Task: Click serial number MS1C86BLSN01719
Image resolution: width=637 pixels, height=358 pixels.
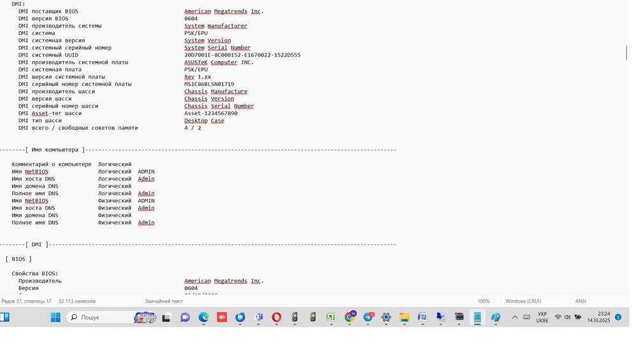Action: click(209, 85)
